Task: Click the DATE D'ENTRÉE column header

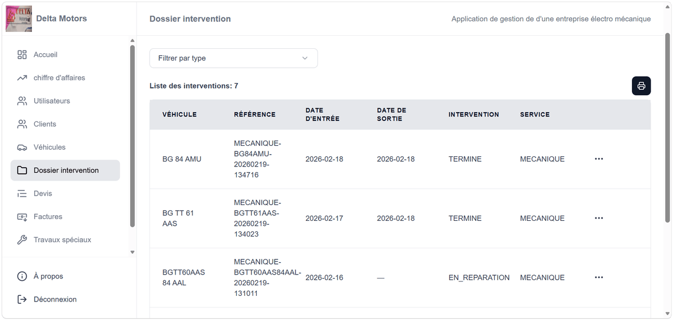Action: pyautogui.click(x=322, y=114)
